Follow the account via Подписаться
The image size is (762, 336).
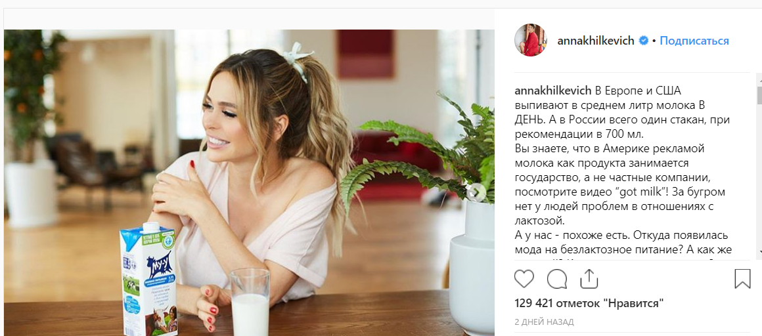point(694,41)
